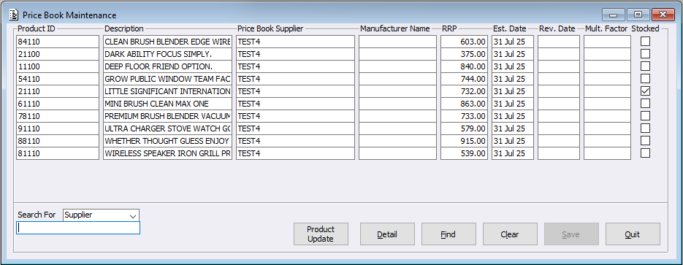683x265 pixels.
Task: Select Product ID field 11100
Action: (58, 66)
